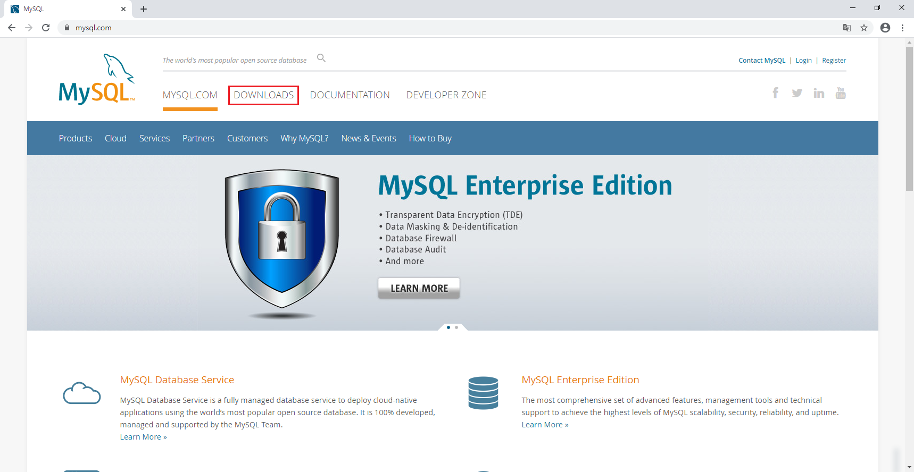Click the MySQL dolphin logo
This screenshot has width=914, height=472.
click(x=97, y=79)
